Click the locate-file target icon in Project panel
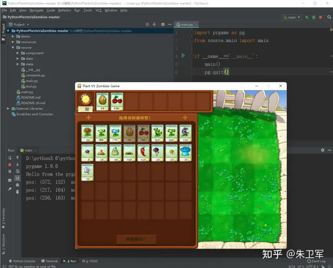The height and width of the screenshot is (268, 333). pos(147,24)
